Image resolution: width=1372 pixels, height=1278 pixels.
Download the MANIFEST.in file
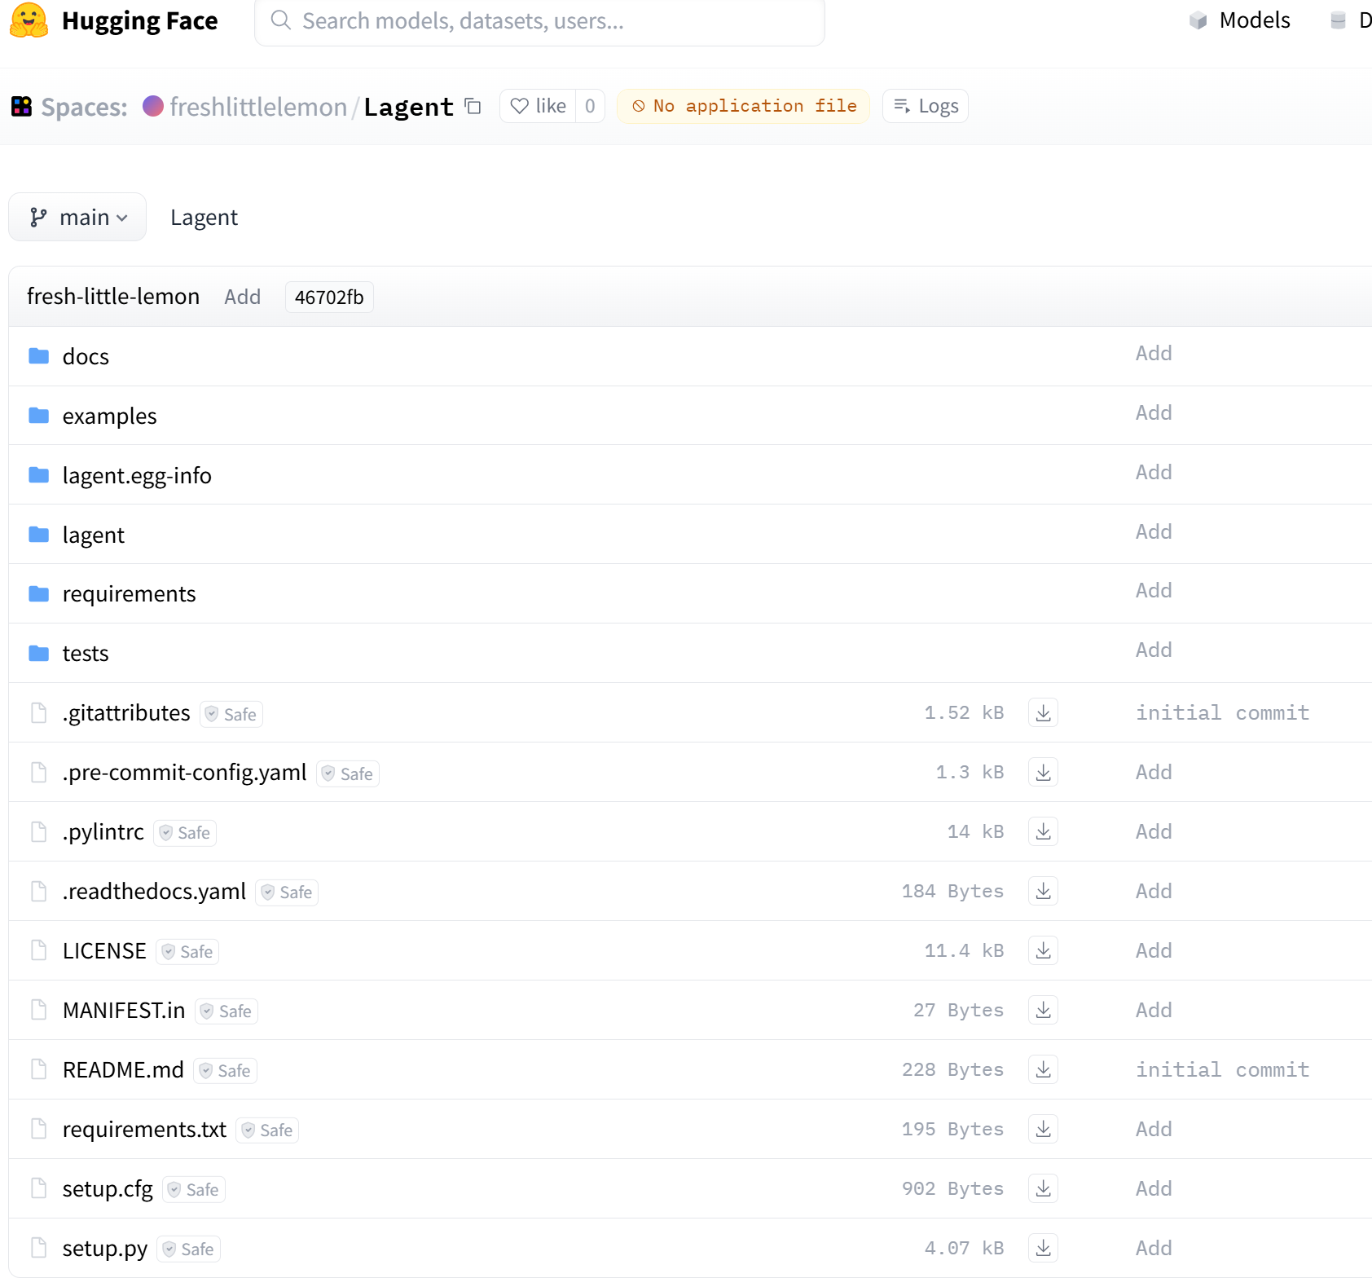1043,1010
